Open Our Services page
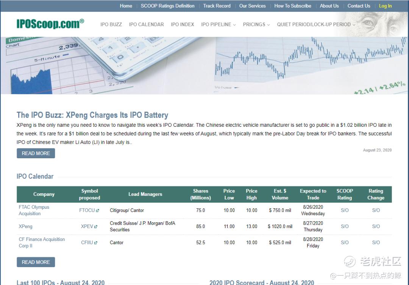 click(x=253, y=6)
